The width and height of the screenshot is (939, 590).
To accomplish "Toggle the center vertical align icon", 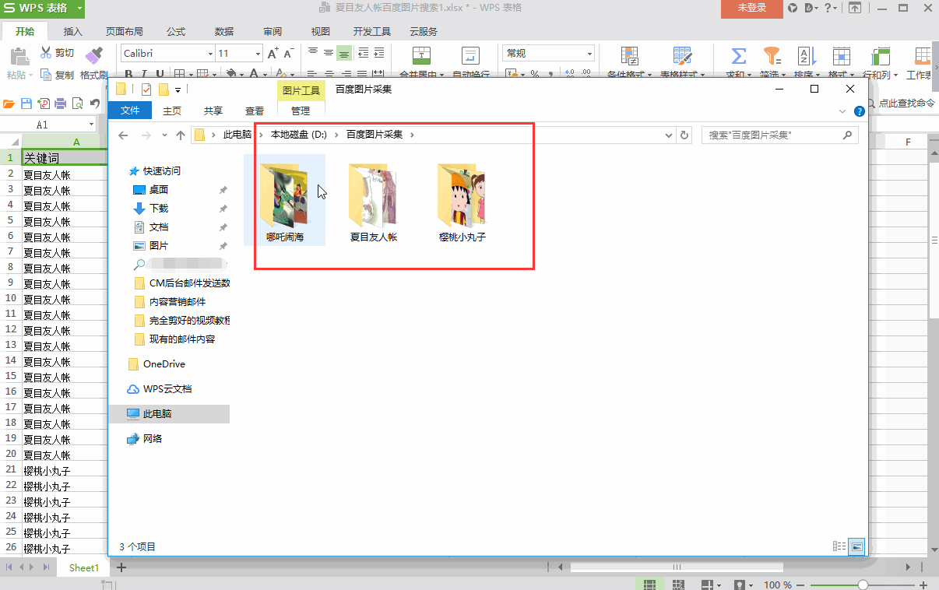I will click(329, 53).
